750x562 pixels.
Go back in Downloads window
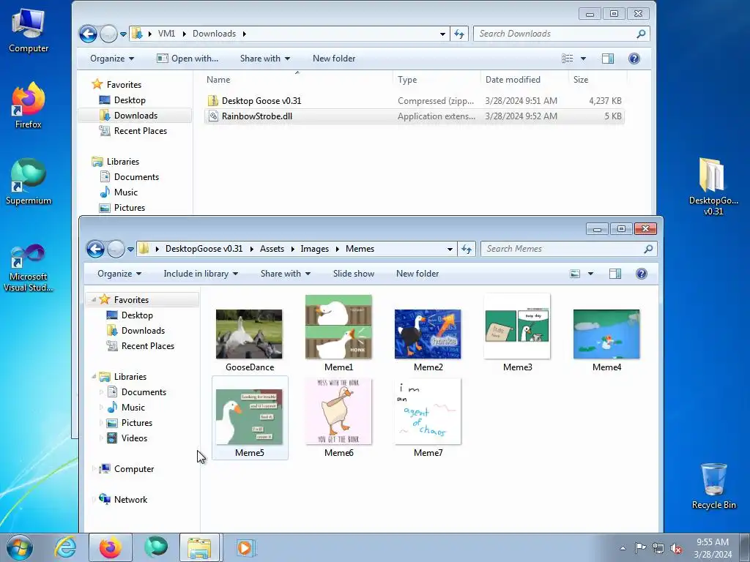[x=88, y=34]
